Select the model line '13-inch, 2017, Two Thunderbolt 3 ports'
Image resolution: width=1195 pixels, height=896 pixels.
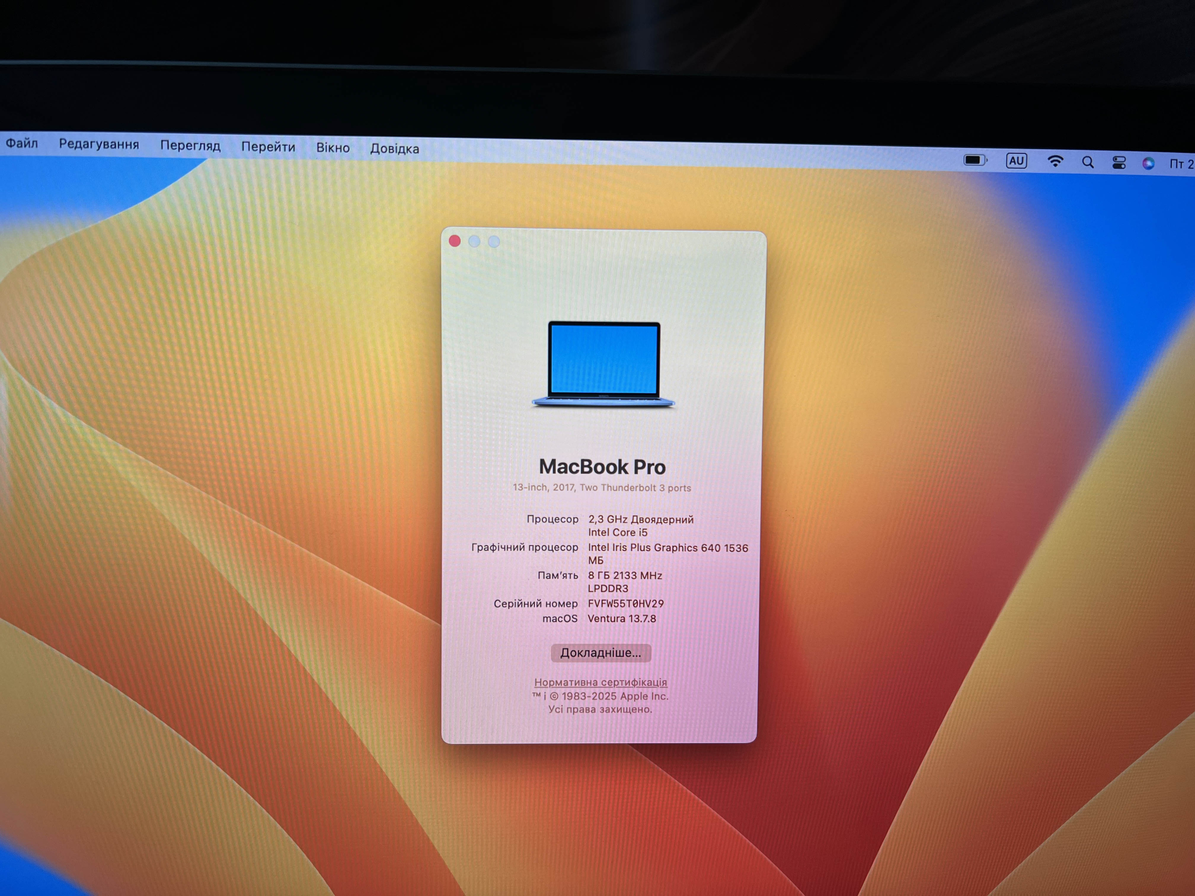tap(602, 488)
